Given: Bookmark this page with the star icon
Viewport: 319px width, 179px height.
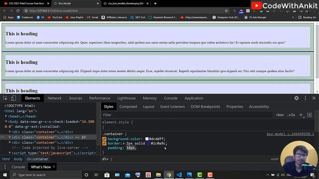Looking at the screenshot, I should click(x=226, y=11).
